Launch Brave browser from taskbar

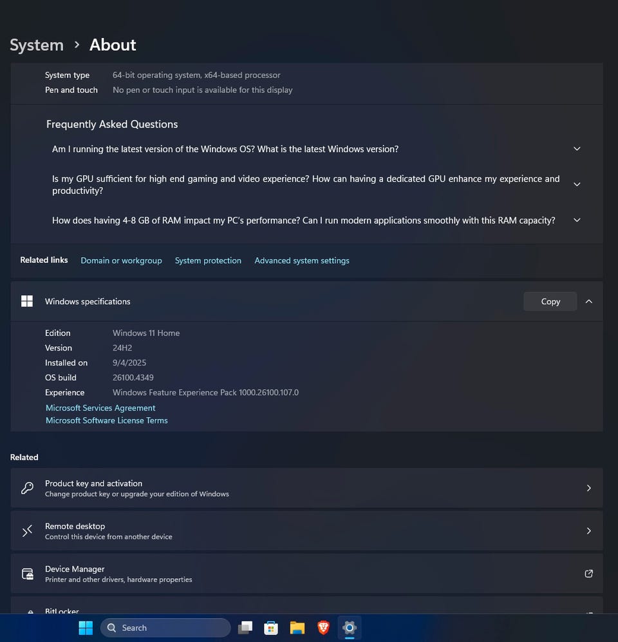click(x=323, y=628)
